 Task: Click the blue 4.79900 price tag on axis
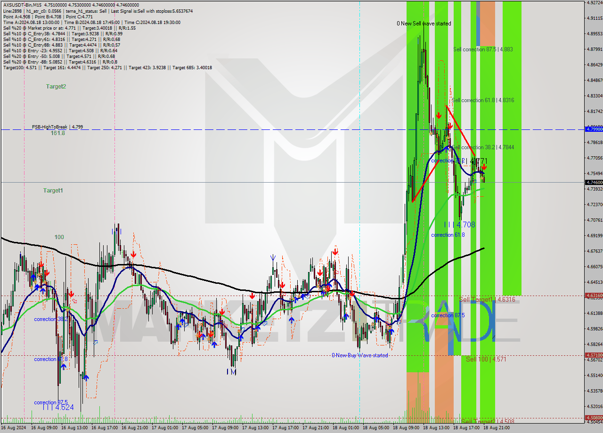point(594,128)
